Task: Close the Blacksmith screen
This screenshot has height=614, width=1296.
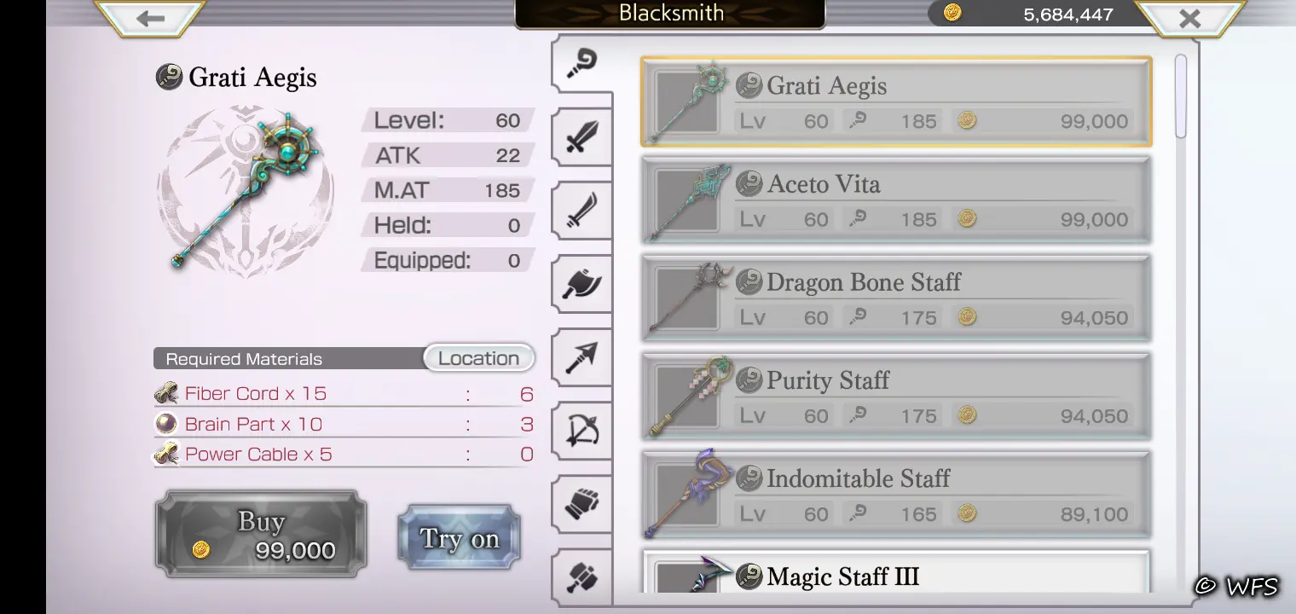Action: point(1189,18)
